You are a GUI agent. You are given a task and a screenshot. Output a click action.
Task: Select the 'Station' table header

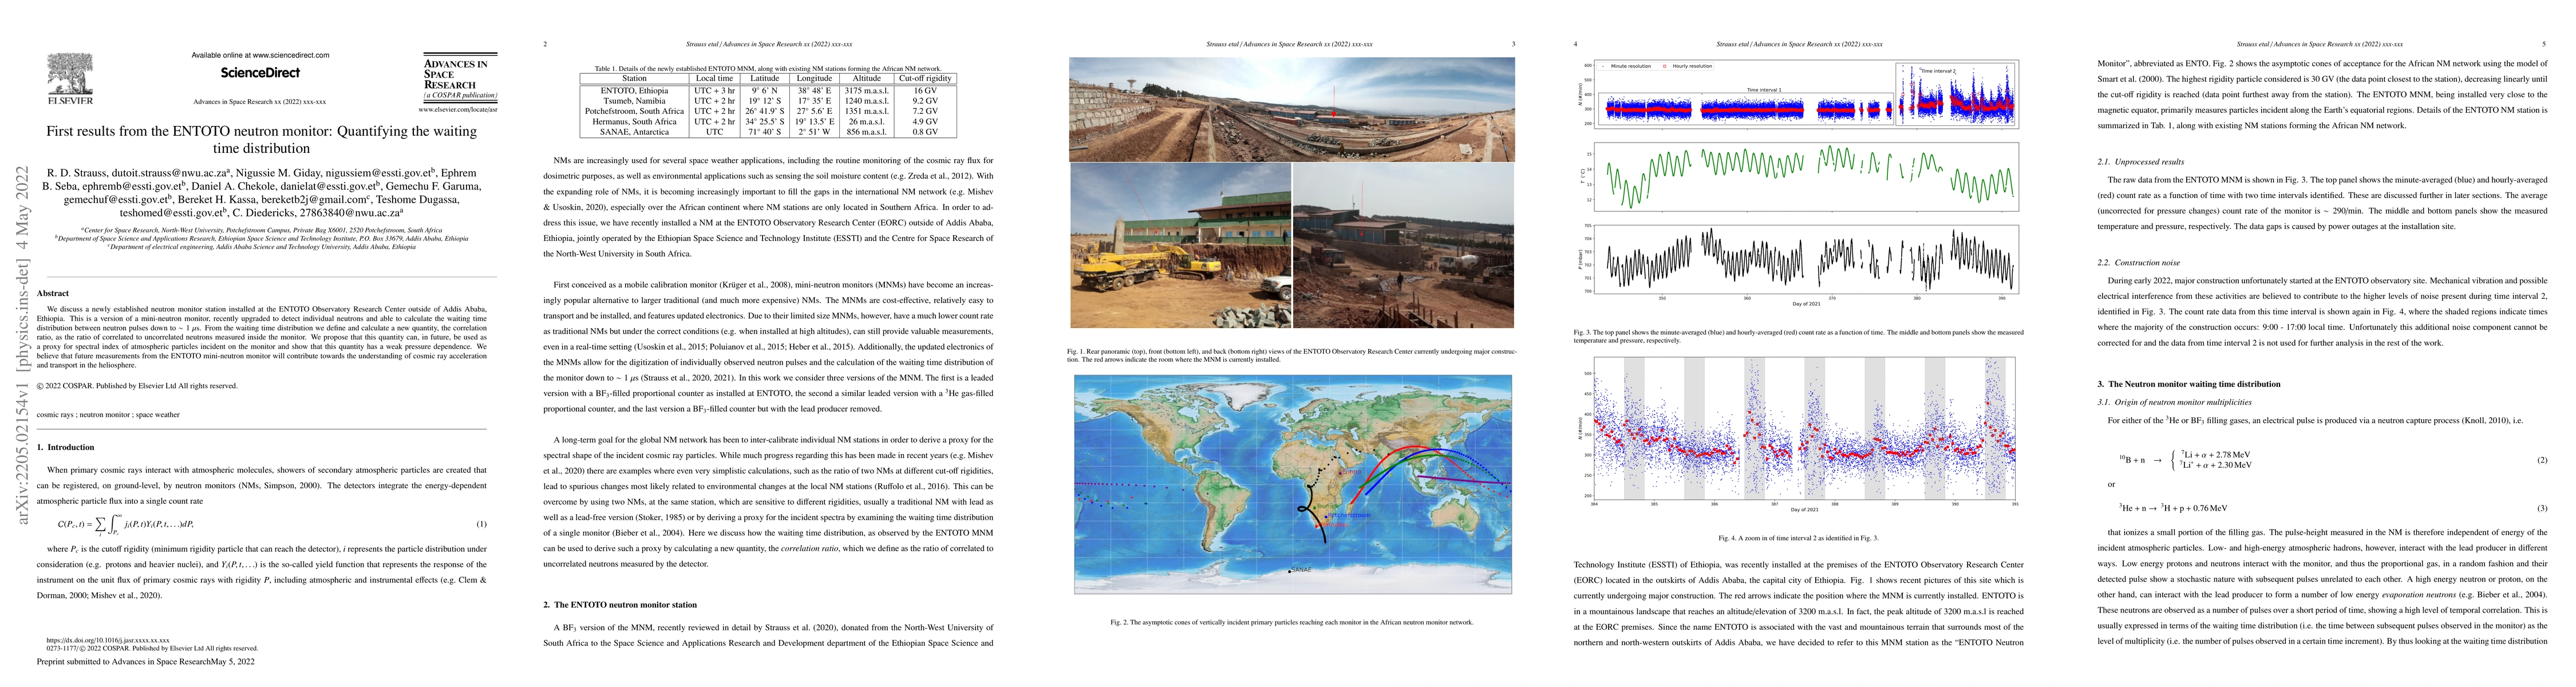coord(634,78)
